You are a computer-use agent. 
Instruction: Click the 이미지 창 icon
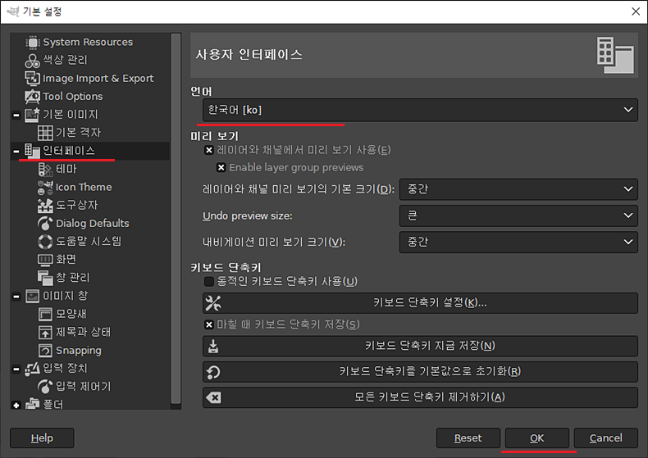[x=32, y=296]
